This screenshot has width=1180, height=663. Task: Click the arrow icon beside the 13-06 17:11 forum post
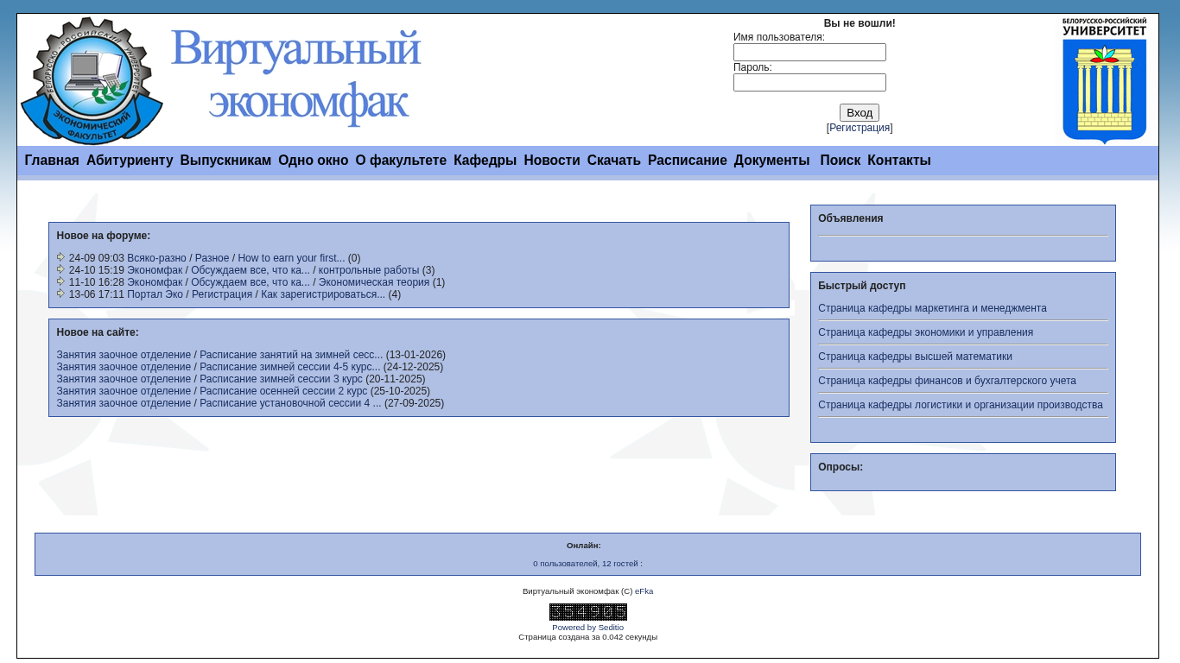coord(61,294)
